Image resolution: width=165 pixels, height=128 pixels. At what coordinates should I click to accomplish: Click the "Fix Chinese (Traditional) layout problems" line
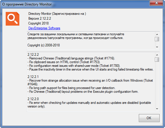coord(83,92)
